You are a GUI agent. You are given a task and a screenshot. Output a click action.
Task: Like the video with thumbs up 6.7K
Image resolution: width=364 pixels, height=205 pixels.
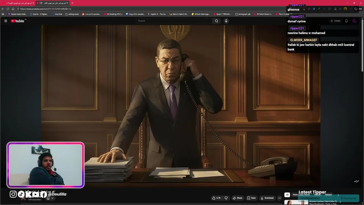(216, 198)
